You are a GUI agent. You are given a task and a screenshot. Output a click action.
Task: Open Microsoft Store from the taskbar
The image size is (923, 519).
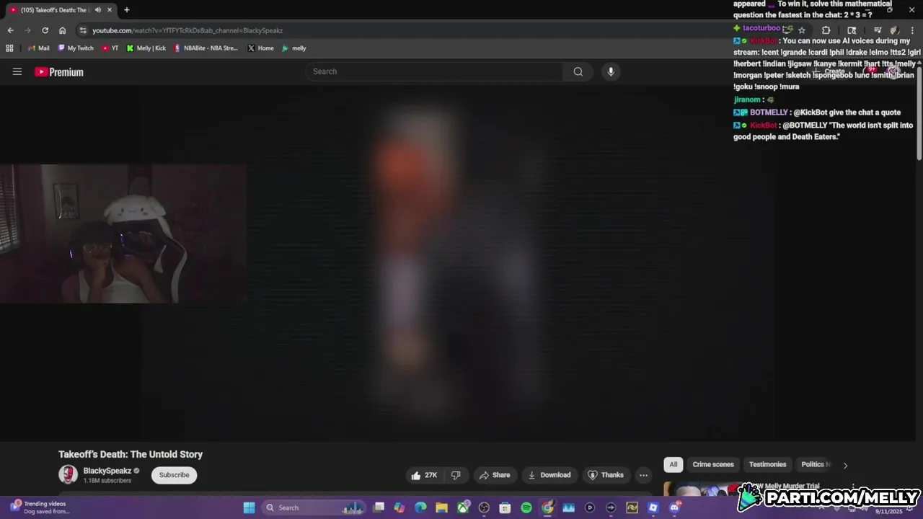[505, 507]
